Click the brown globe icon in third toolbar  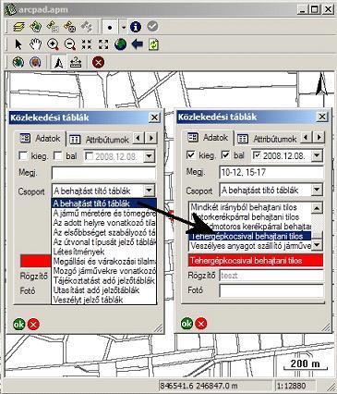35,62
